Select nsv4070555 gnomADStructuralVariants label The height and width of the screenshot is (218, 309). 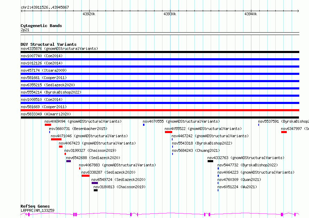click(181, 121)
